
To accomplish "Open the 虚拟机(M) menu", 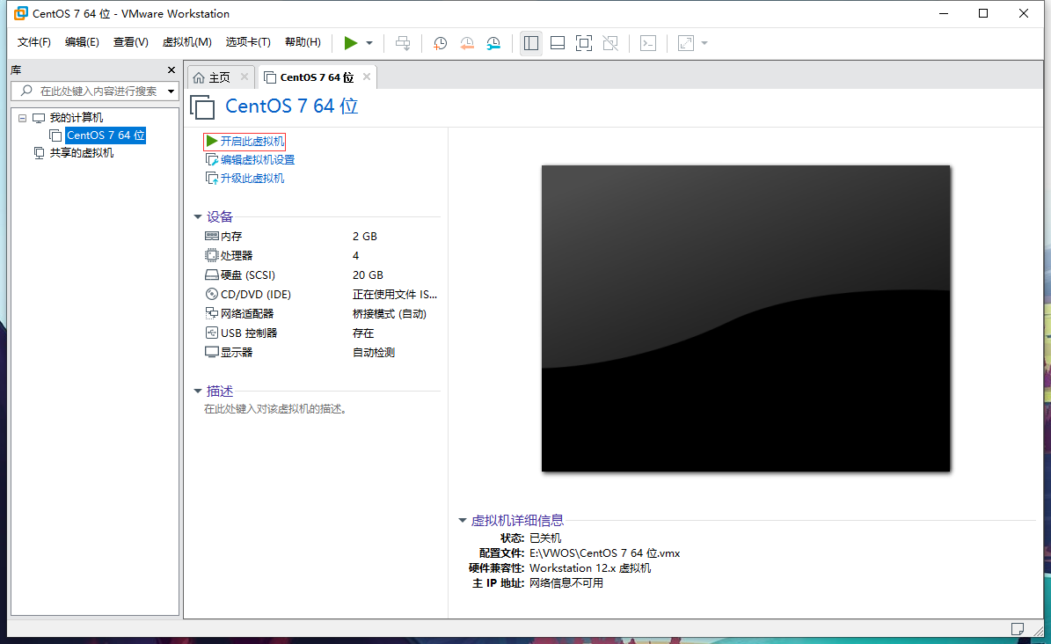I will [x=187, y=42].
